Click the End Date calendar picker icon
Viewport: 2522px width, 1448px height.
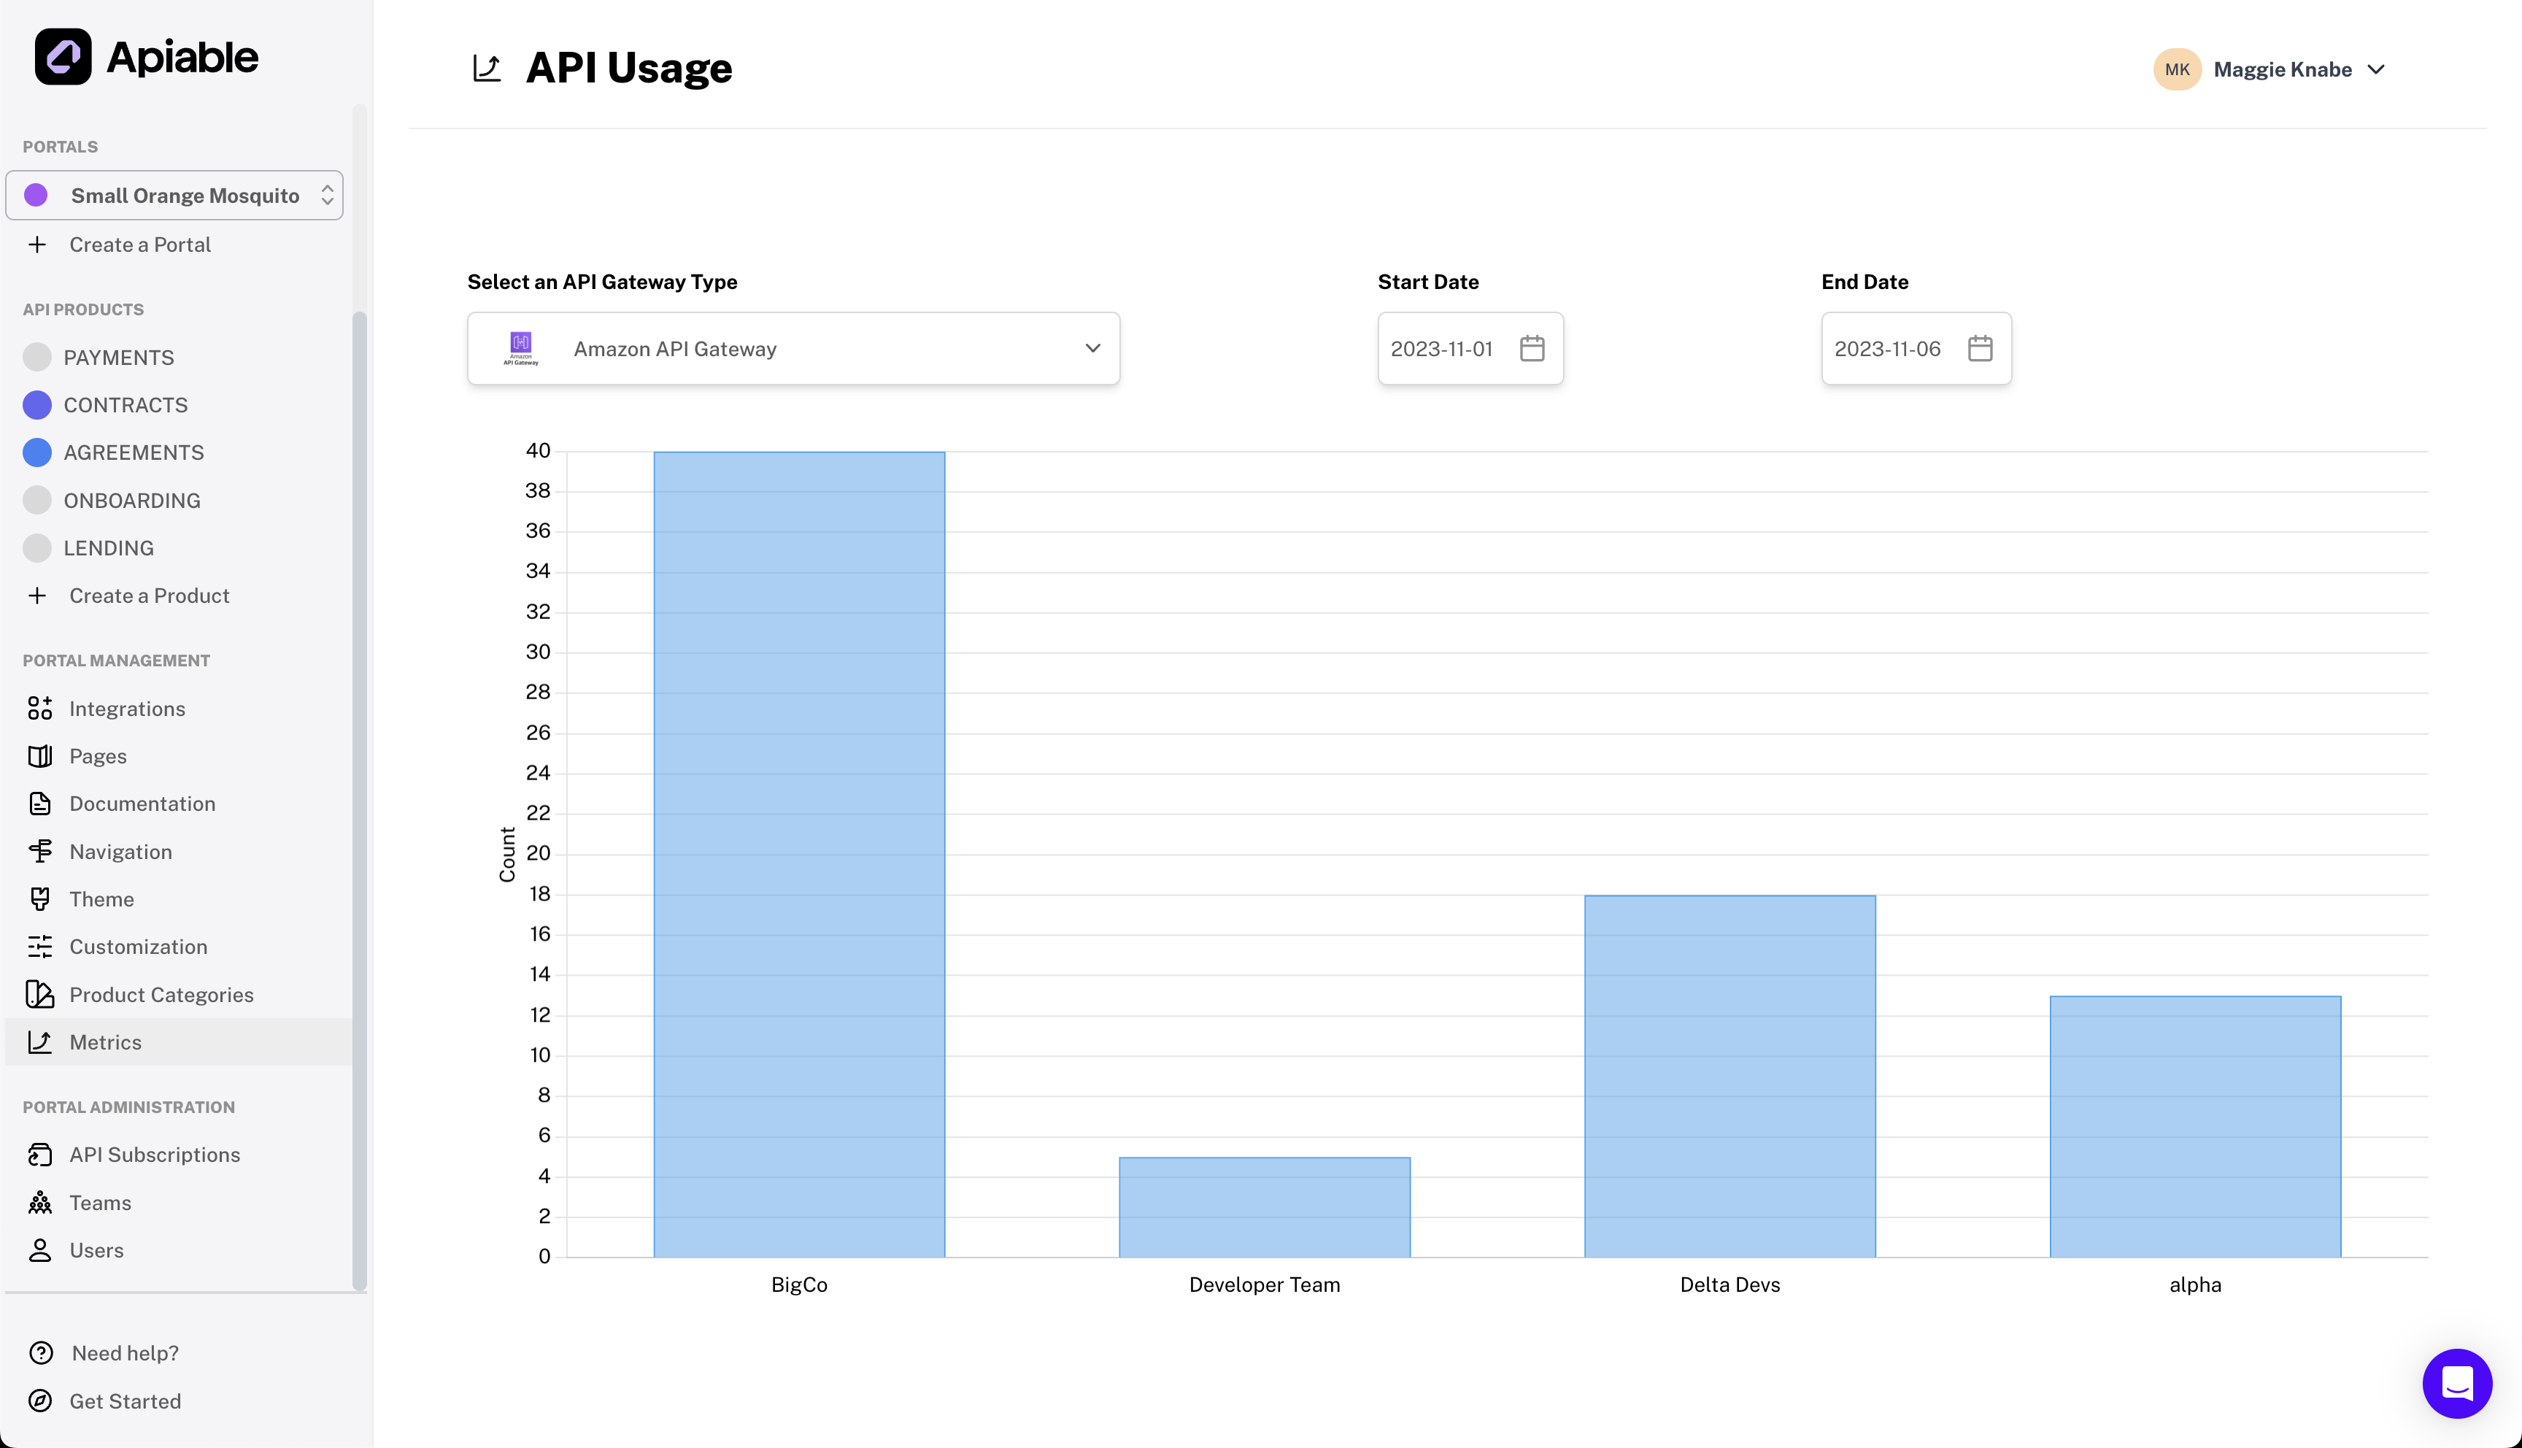pyautogui.click(x=1980, y=348)
